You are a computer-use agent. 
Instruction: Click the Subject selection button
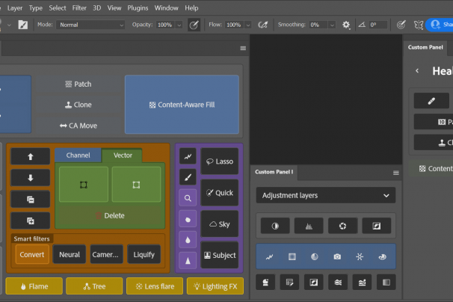tap(220, 255)
